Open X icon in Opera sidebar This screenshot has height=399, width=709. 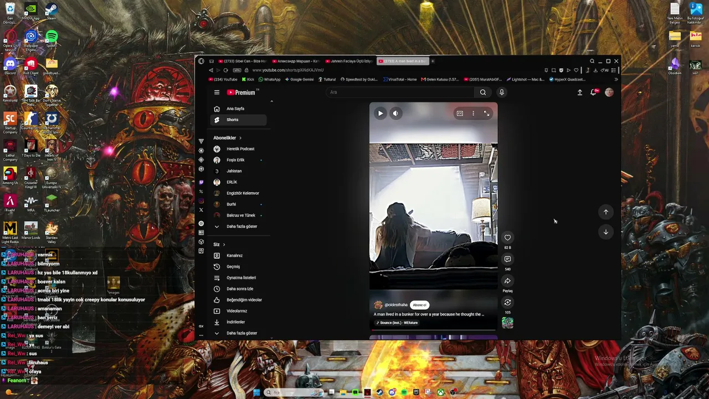pyautogui.click(x=201, y=209)
